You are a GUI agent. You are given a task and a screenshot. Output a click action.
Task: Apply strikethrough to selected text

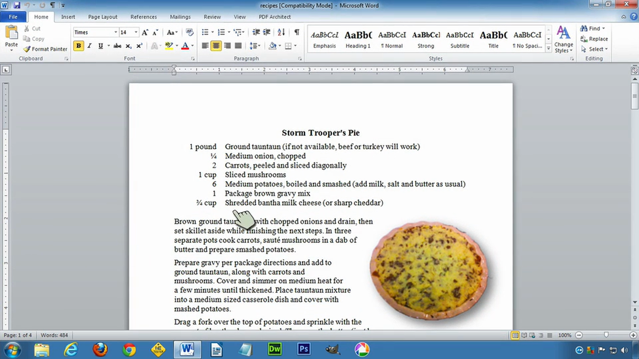pyautogui.click(x=117, y=45)
